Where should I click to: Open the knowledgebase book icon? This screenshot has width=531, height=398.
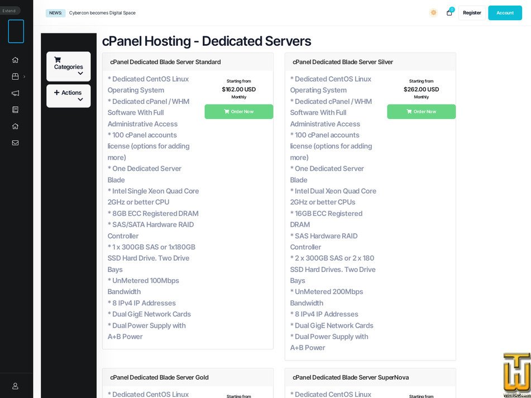click(15, 109)
